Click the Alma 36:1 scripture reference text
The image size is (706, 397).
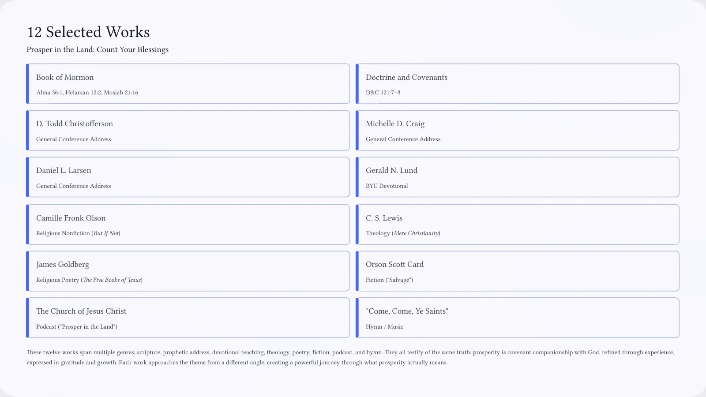[49, 93]
